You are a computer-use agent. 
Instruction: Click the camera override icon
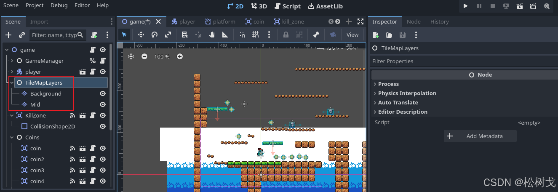click(333, 35)
